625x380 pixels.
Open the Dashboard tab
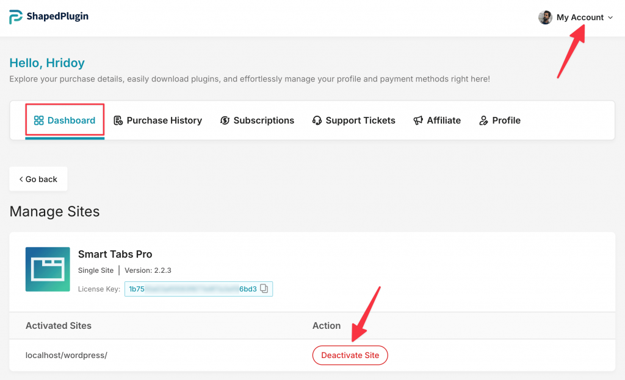click(65, 120)
